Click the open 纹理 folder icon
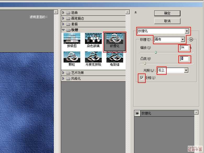 tap(69, 30)
